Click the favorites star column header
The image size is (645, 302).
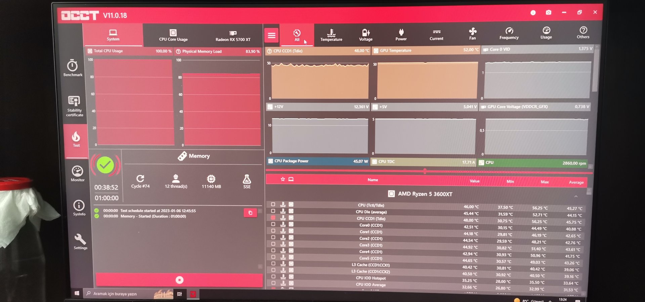(x=283, y=179)
